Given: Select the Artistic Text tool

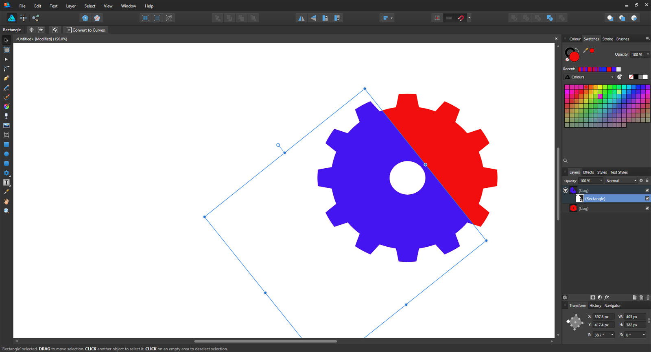Looking at the screenshot, I should [x=6, y=183].
